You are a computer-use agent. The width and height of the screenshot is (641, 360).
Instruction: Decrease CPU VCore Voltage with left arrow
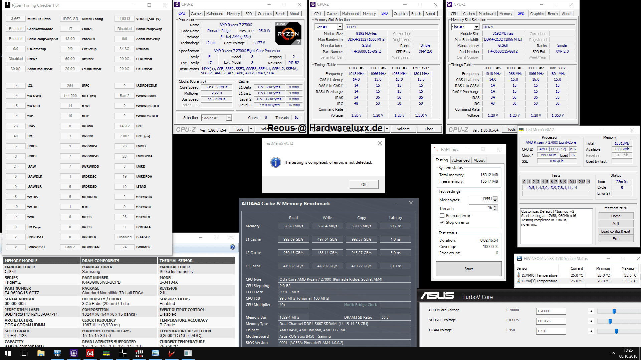click(x=591, y=311)
